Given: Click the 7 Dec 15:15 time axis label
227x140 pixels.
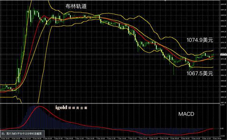Looking at the screenshot, I should (101, 139).
